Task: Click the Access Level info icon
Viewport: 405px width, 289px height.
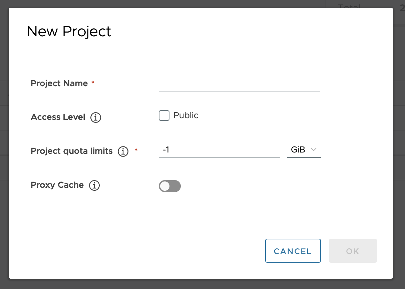Action: click(x=95, y=117)
